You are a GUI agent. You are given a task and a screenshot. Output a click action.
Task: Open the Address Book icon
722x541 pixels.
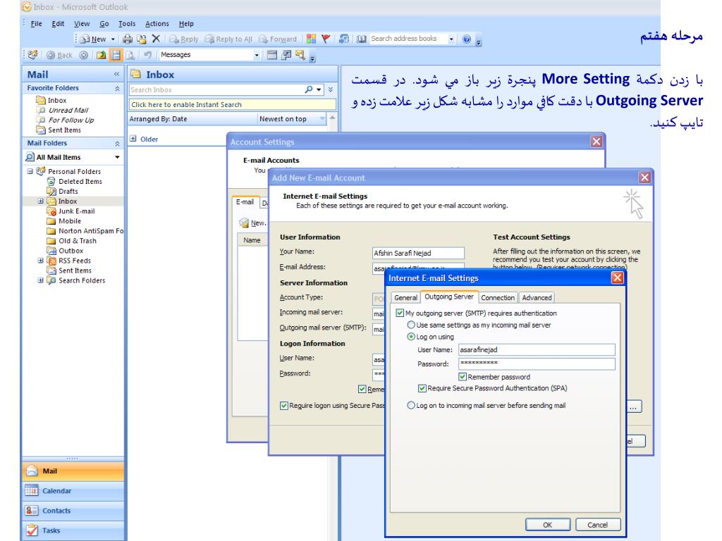(x=362, y=39)
